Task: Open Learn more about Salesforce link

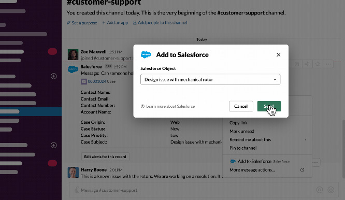Action: tap(170, 106)
